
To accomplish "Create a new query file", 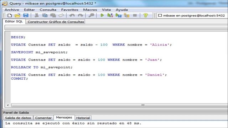I will click(10, 15).
